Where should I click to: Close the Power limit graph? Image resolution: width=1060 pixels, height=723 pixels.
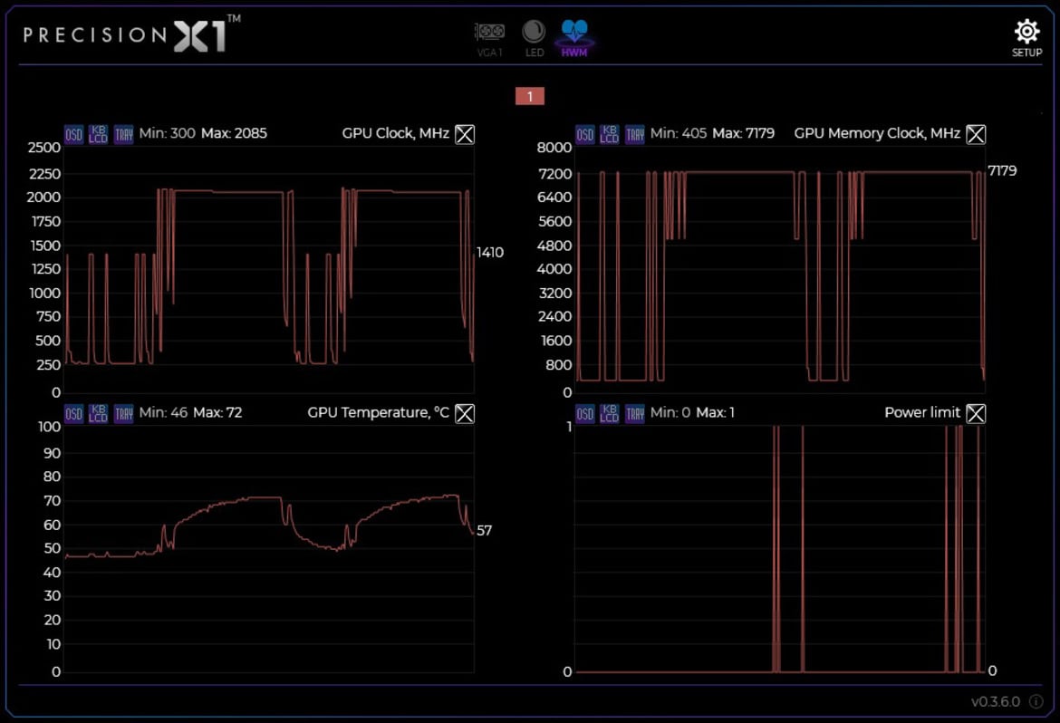(x=976, y=413)
